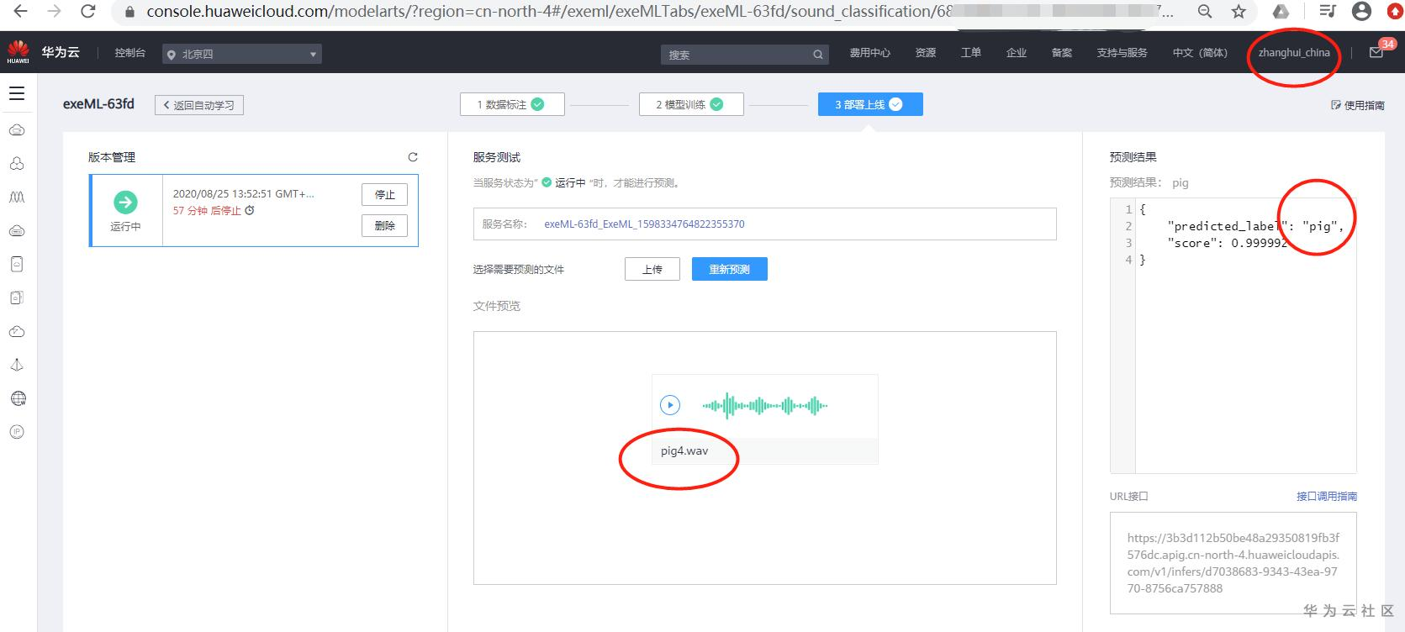Select the 2020/08/25 13:52:51 version entry
The height and width of the screenshot is (632, 1405).
[x=254, y=210]
